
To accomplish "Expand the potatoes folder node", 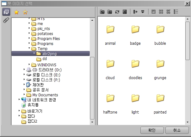I will point(29,33).
